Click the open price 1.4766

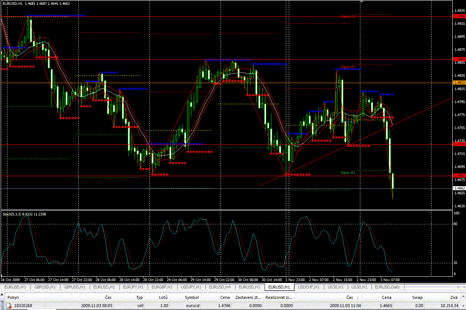pyautogui.click(x=224, y=305)
